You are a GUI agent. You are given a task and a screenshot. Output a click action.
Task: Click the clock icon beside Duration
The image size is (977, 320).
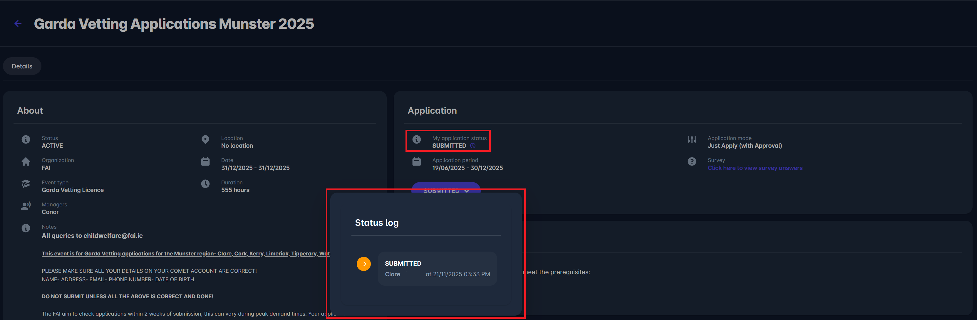point(205,184)
